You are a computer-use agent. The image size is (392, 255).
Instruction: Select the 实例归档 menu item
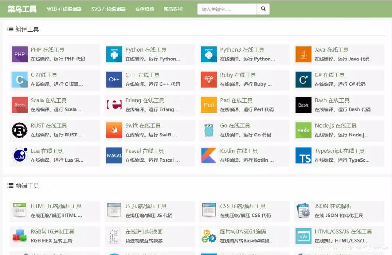[x=144, y=9]
